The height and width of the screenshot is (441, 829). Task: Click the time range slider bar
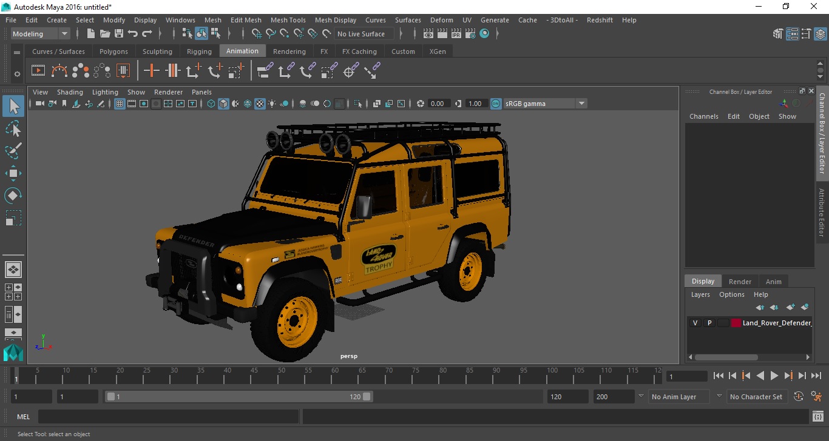pyautogui.click(x=239, y=397)
